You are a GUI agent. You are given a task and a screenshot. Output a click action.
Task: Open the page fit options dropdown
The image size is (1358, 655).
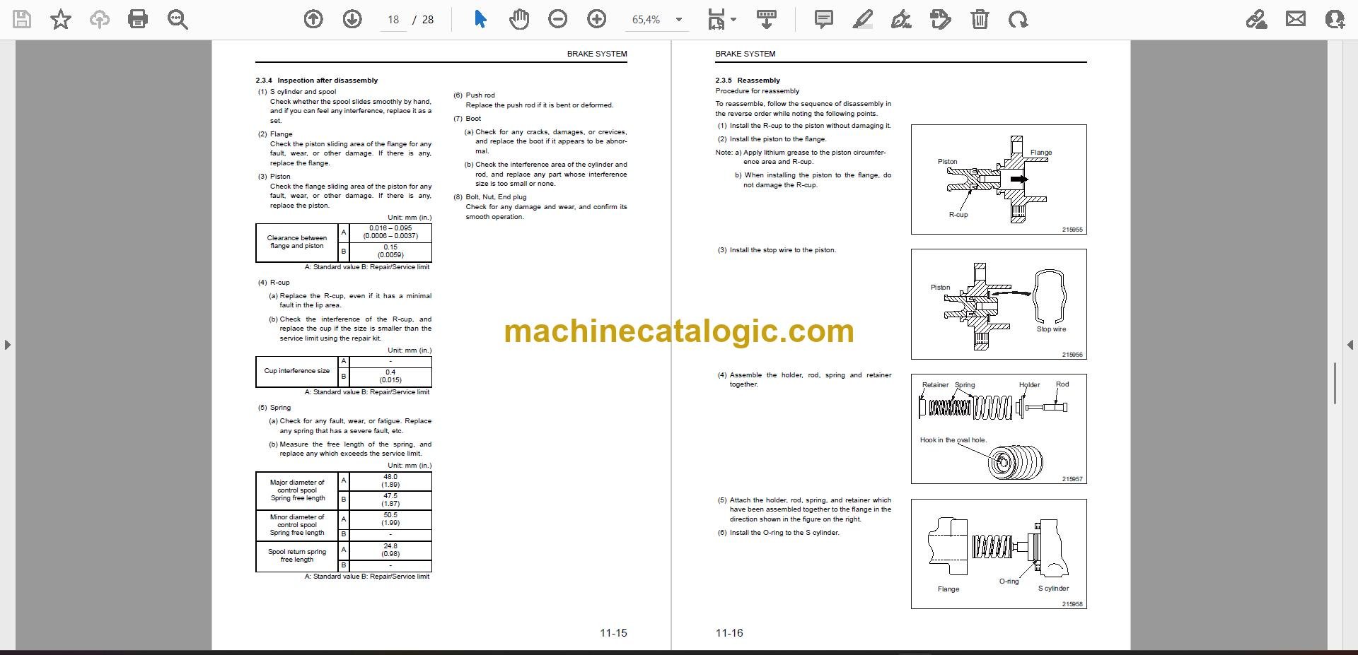[x=721, y=20]
